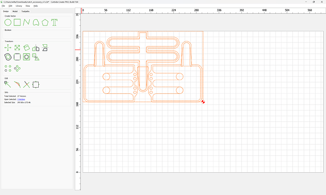Click the Flip horizontal-axis icon

(x=45, y=48)
